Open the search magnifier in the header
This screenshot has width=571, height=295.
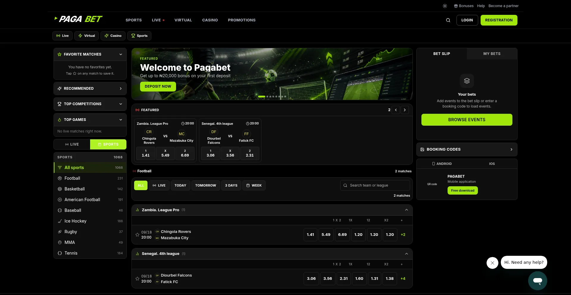(448, 20)
